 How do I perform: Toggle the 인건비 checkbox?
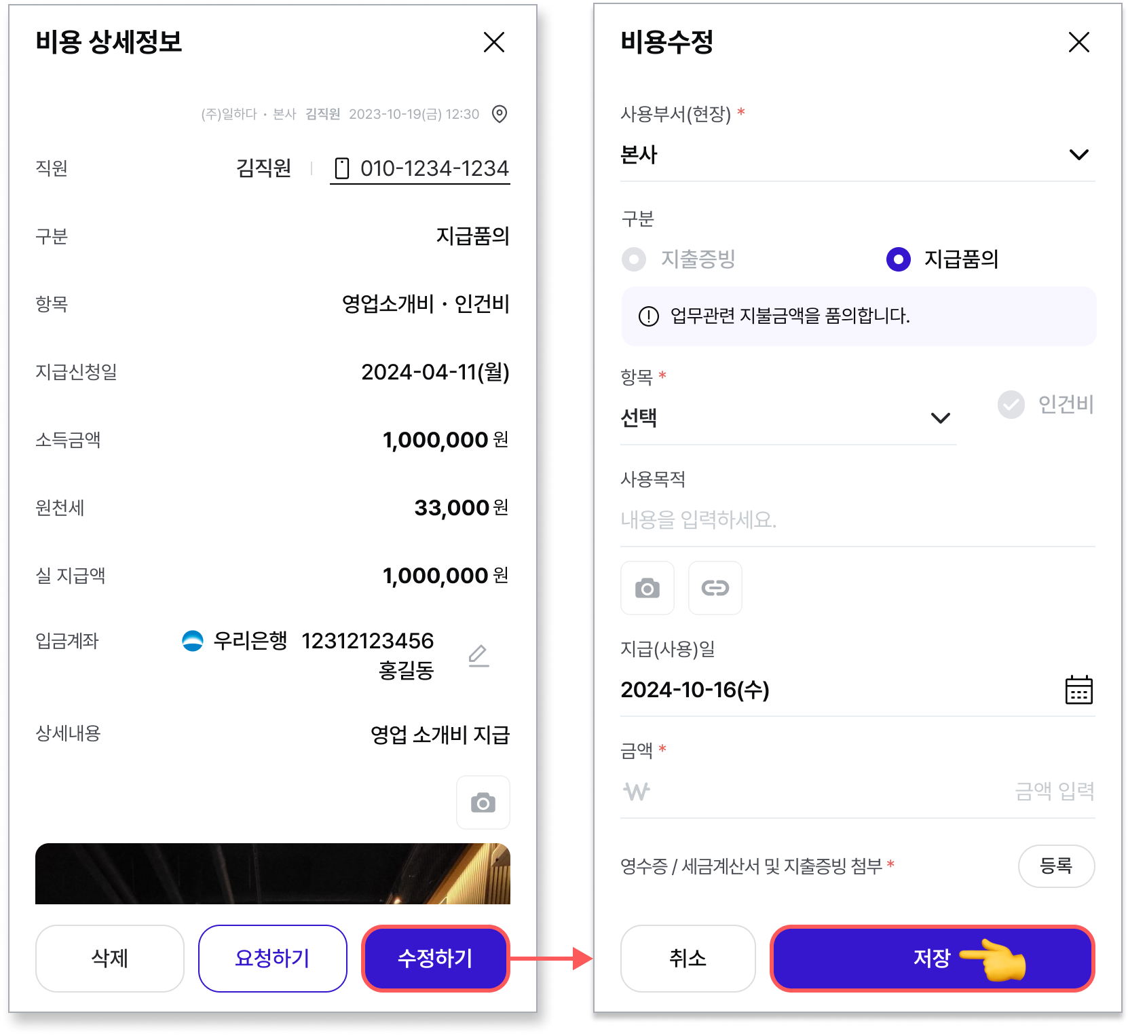(x=1011, y=405)
